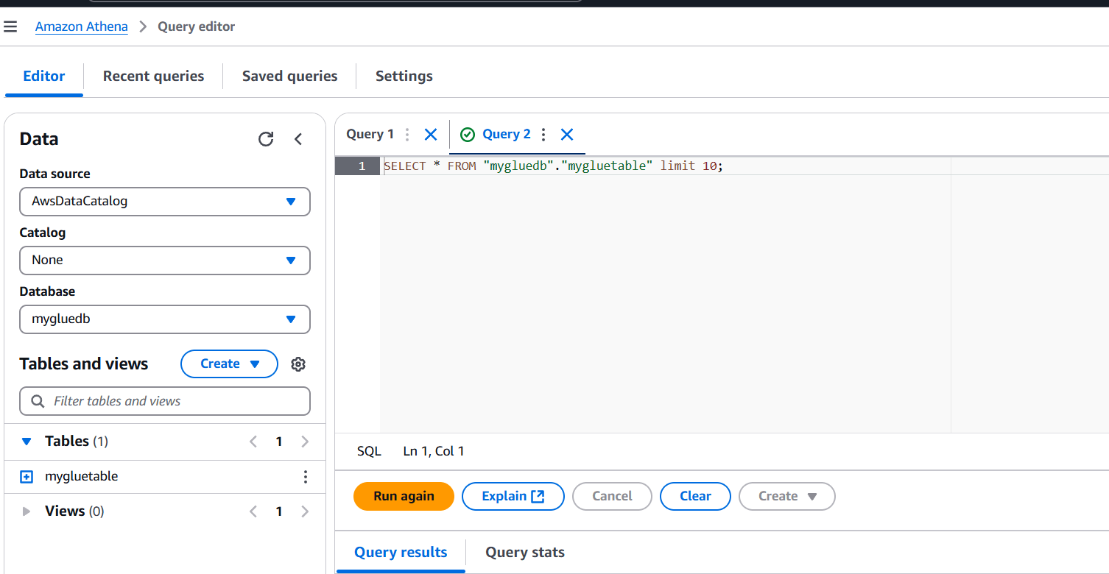The width and height of the screenshot is (1109, 574).
Task: Click the SQL language indicator
Action: pos(369,451)
